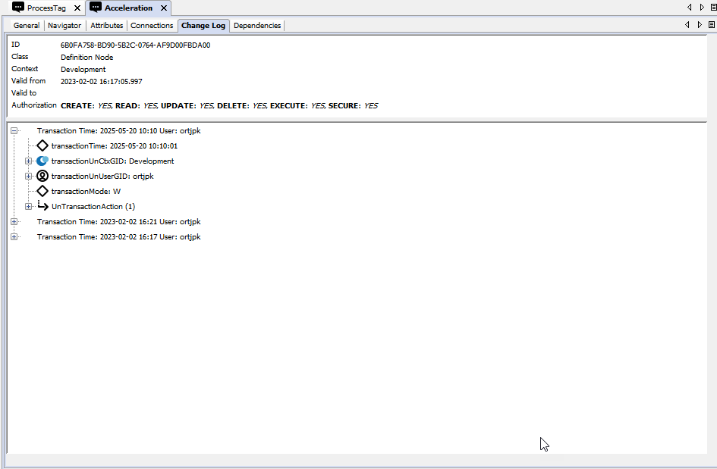717x469 pixels.
Task: Click the diamond icon beside transactionMode
Action: pyautogui.click(x=42, y=191)
